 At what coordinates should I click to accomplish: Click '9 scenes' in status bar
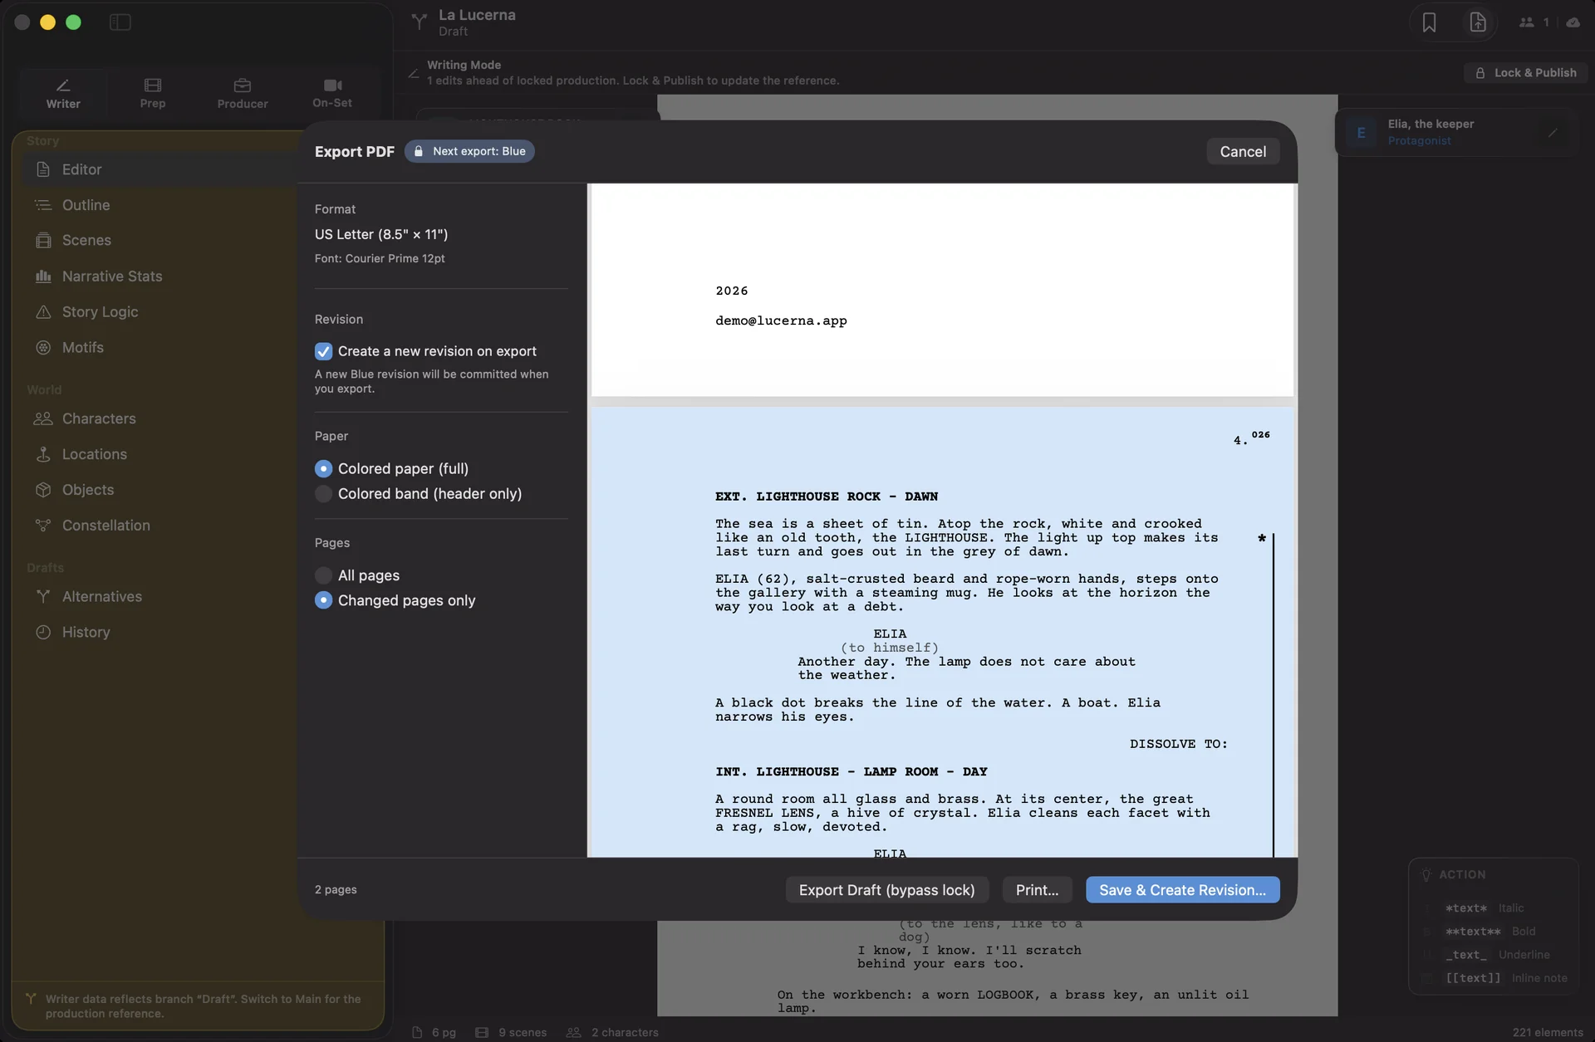pos(523,1033)
